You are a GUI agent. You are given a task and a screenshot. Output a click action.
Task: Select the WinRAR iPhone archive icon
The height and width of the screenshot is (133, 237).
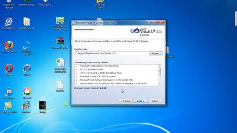pyautogui.click(x=60, y=43)
